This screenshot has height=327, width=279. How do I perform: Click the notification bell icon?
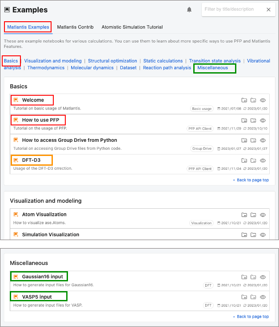point(190,10)
